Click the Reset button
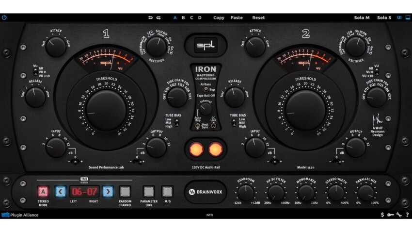 [x=258, y=17]
